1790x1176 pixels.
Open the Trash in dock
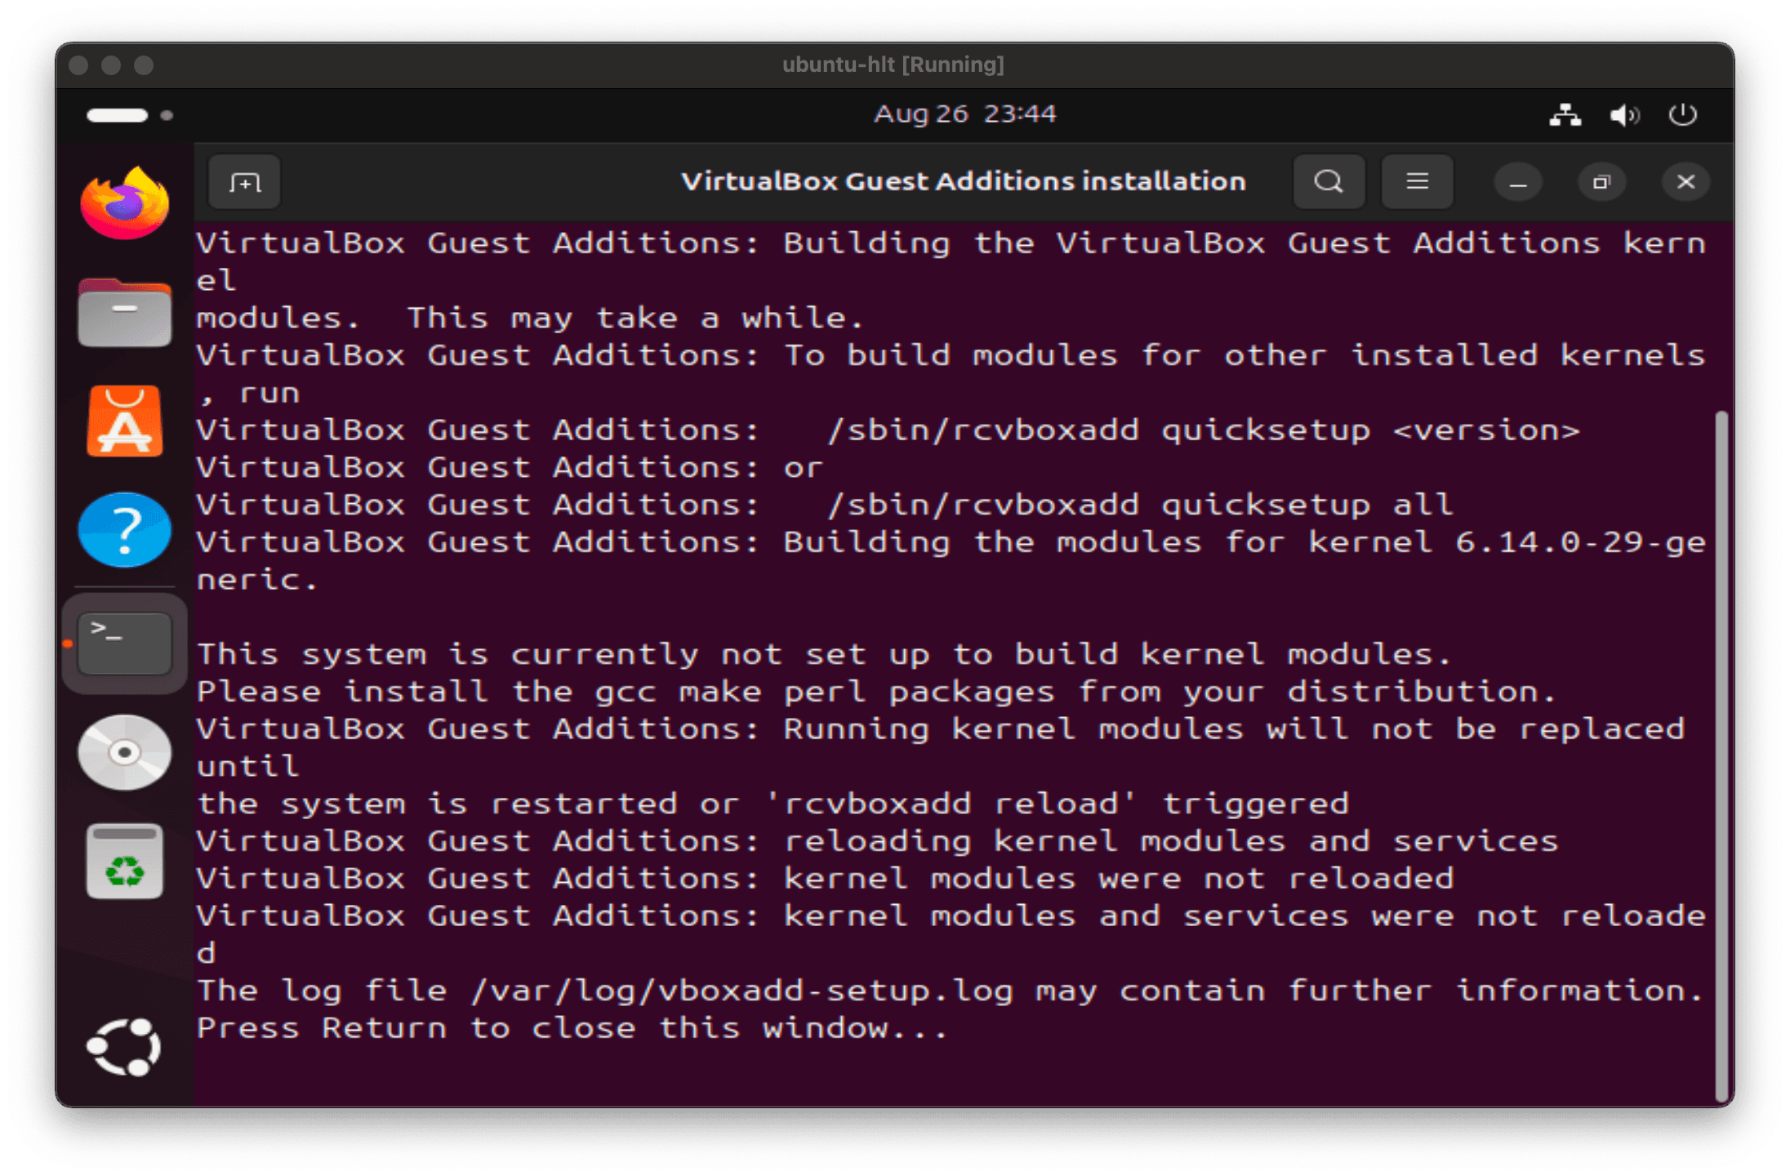[x=124, y=862]
